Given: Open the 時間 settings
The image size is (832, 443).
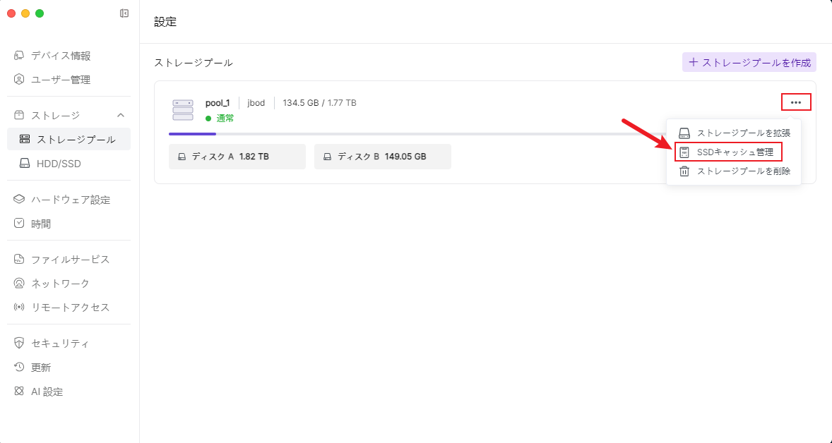Looking at the screenshot, I should click(41, 224).
